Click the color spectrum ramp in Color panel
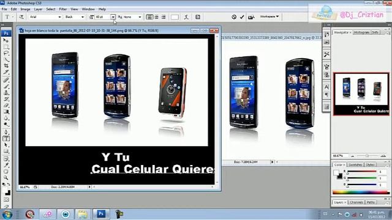 tap(361, 193)
